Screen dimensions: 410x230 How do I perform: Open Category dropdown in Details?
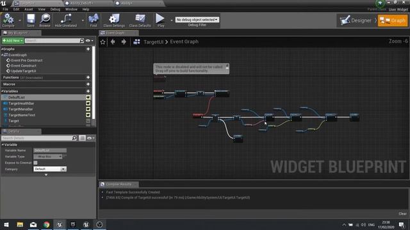pos(50,169)
